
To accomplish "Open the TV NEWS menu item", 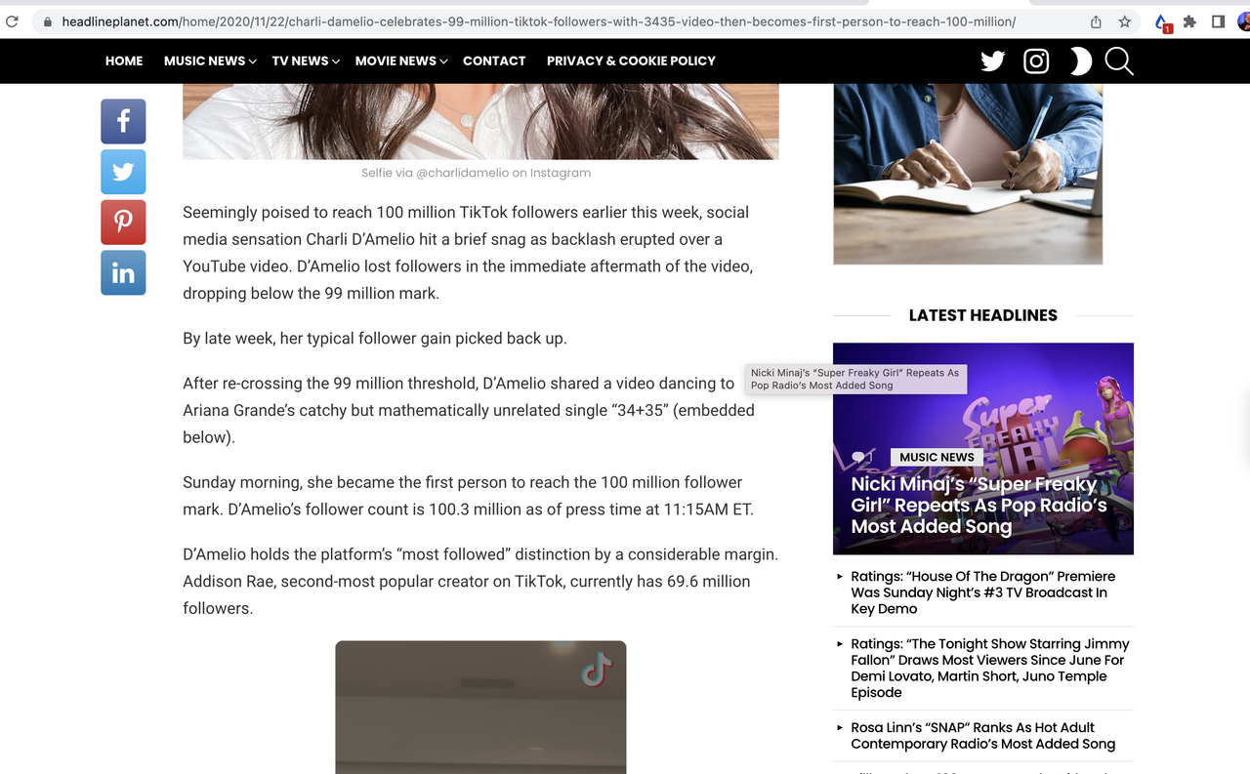I will 300,61.
